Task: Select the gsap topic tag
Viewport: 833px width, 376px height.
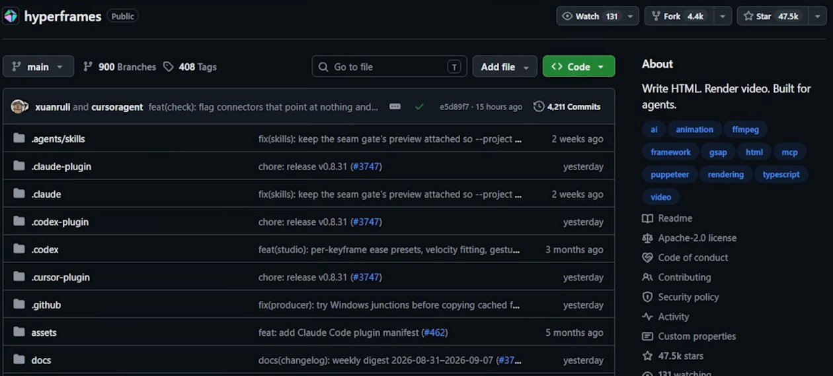Action: tap(718, 152)
